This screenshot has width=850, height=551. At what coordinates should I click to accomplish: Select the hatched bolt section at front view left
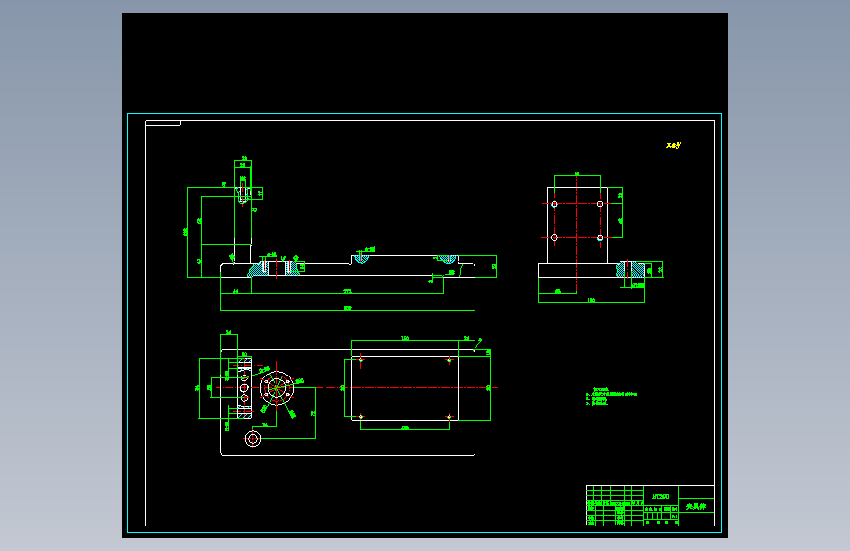(275, 269)
